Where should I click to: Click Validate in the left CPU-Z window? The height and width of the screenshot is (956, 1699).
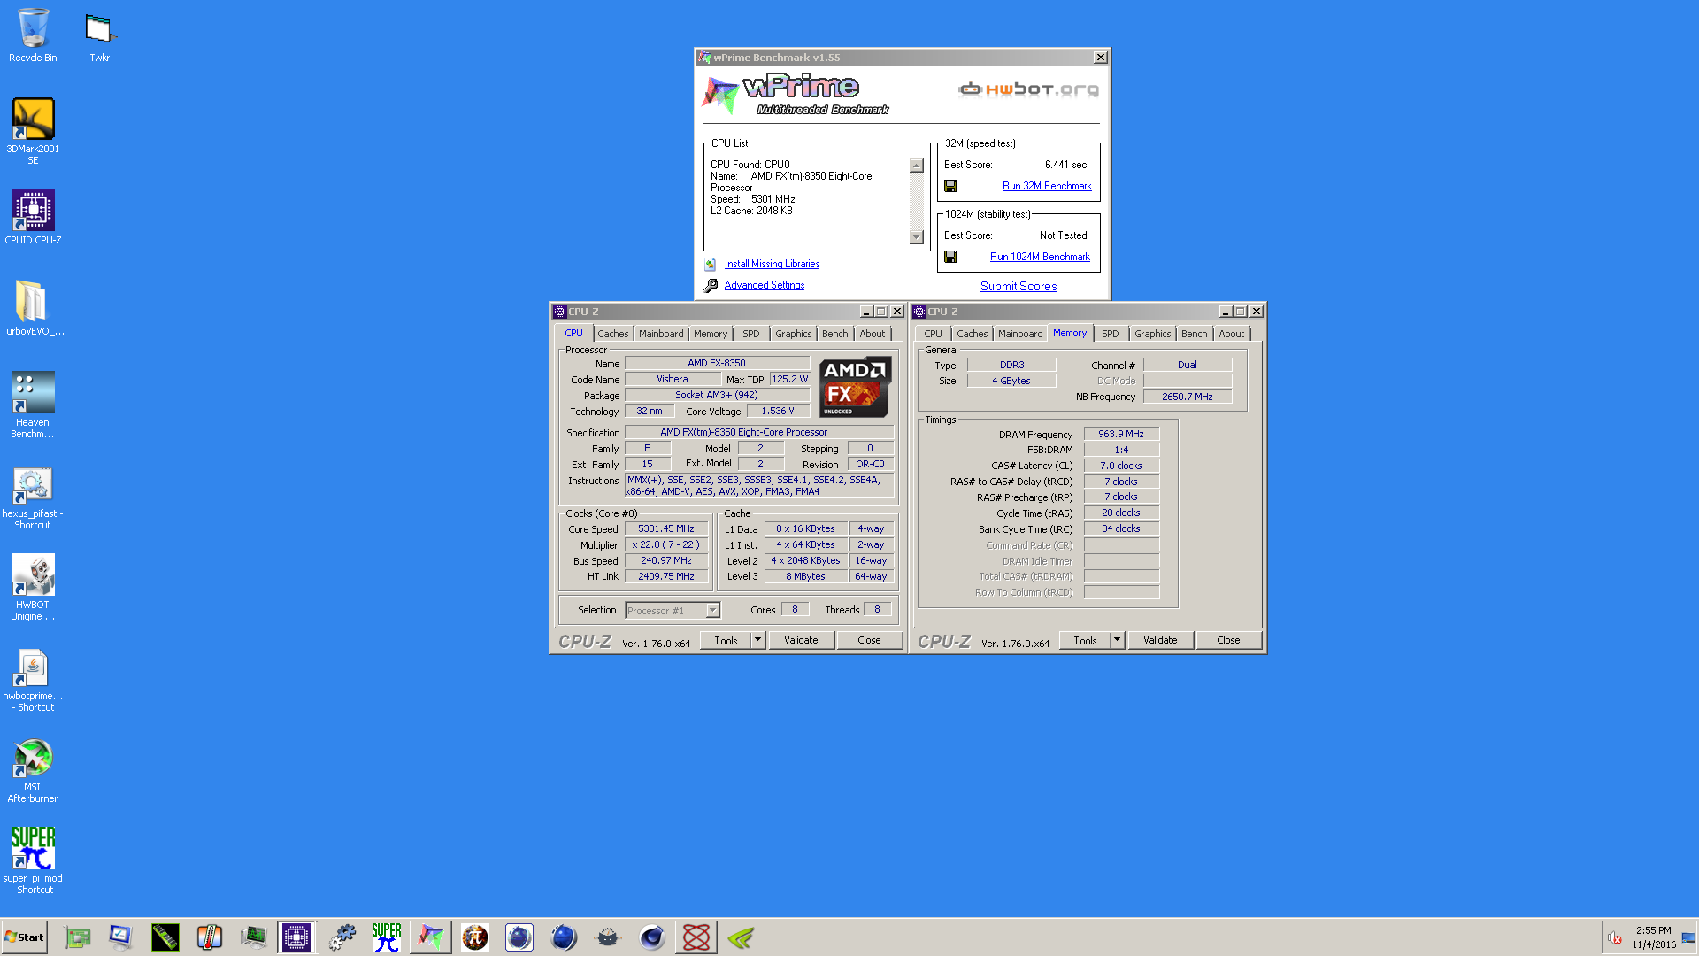point(801,640)
